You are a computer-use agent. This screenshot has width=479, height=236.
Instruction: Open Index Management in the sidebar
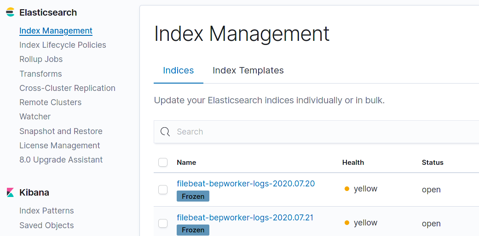(x=56, y=31)
